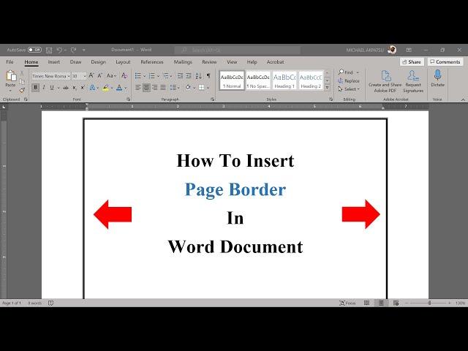Toggle Subscript formatting

pos(75,88)
